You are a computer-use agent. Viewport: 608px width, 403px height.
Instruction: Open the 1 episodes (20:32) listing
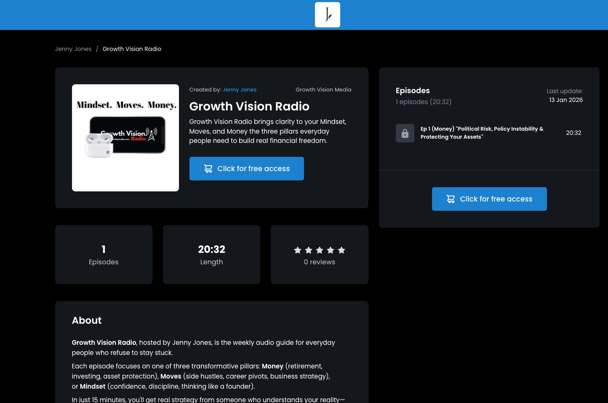click(424, 102)
